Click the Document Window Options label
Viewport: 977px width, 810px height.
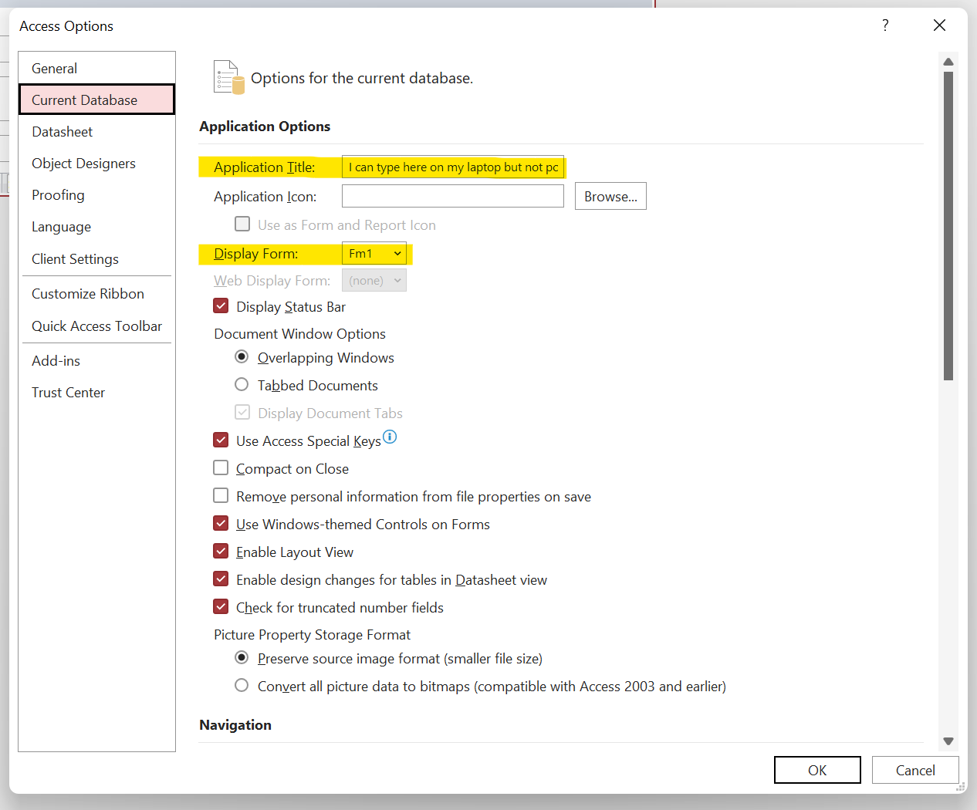point(299,334)
